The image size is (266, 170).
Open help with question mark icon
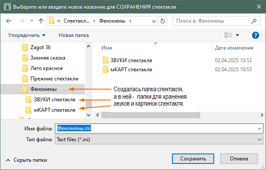255,35
